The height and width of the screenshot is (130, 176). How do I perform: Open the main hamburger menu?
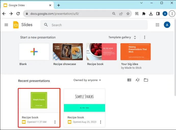tap(6, 25)
